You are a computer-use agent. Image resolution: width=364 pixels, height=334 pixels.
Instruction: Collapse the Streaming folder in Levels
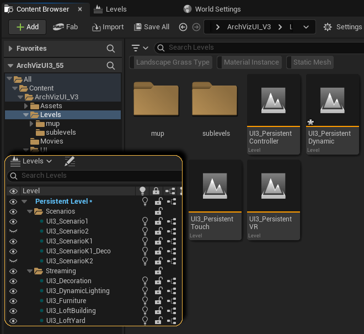coord(31,271)
